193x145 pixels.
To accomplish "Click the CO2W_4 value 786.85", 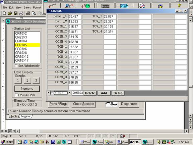I will click(x=75, y=82).
